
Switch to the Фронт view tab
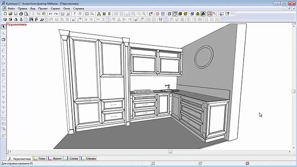click(55, 159)
